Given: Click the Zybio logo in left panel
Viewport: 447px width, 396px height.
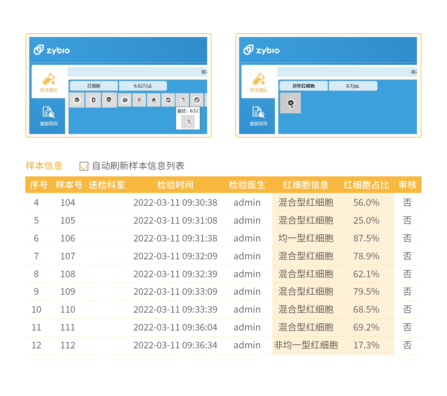Looking at the screenshot, I should [x=52, y=50].
